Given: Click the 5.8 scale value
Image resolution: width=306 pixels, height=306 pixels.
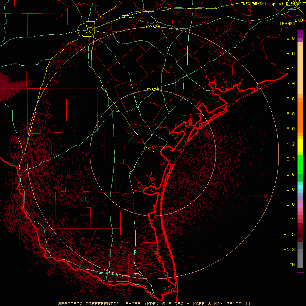Looking at the screenshot, I should coord(291,114).
